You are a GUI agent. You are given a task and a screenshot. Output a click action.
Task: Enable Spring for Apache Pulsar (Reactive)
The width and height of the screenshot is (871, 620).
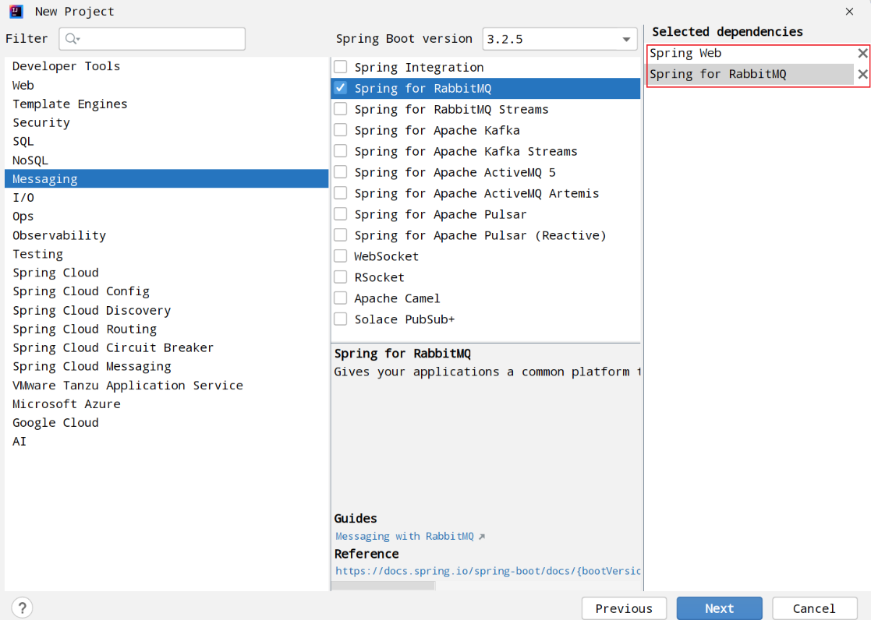[x=341, y=235]
